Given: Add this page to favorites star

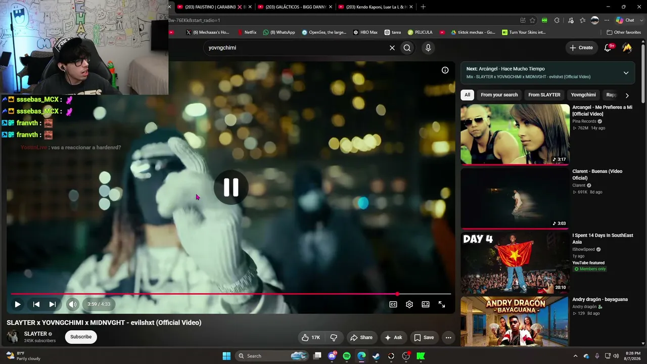Looking at the screenshot, I should pyautogui.click(x=532, y=20).
